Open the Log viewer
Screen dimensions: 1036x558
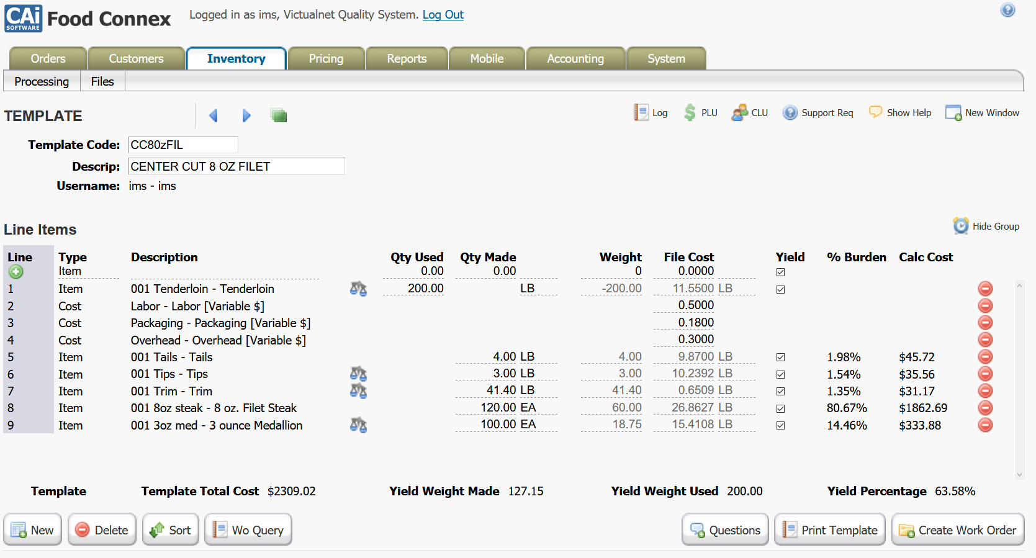[x=650, y=112]
